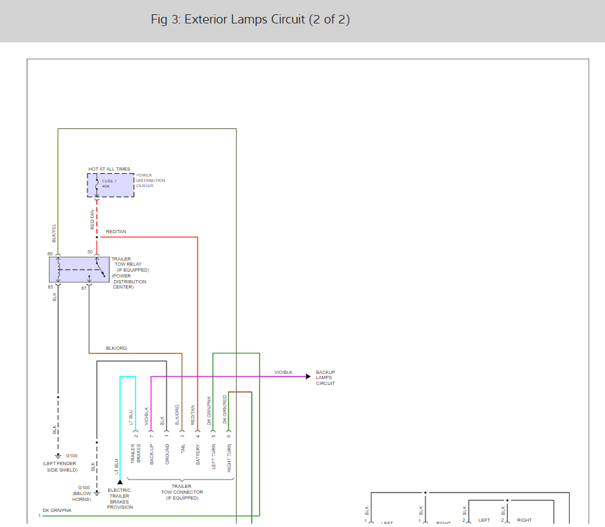605x527 pixels.
Task: Click the Trailer Tow Relay symbol
Action: [x=79, y=270]
